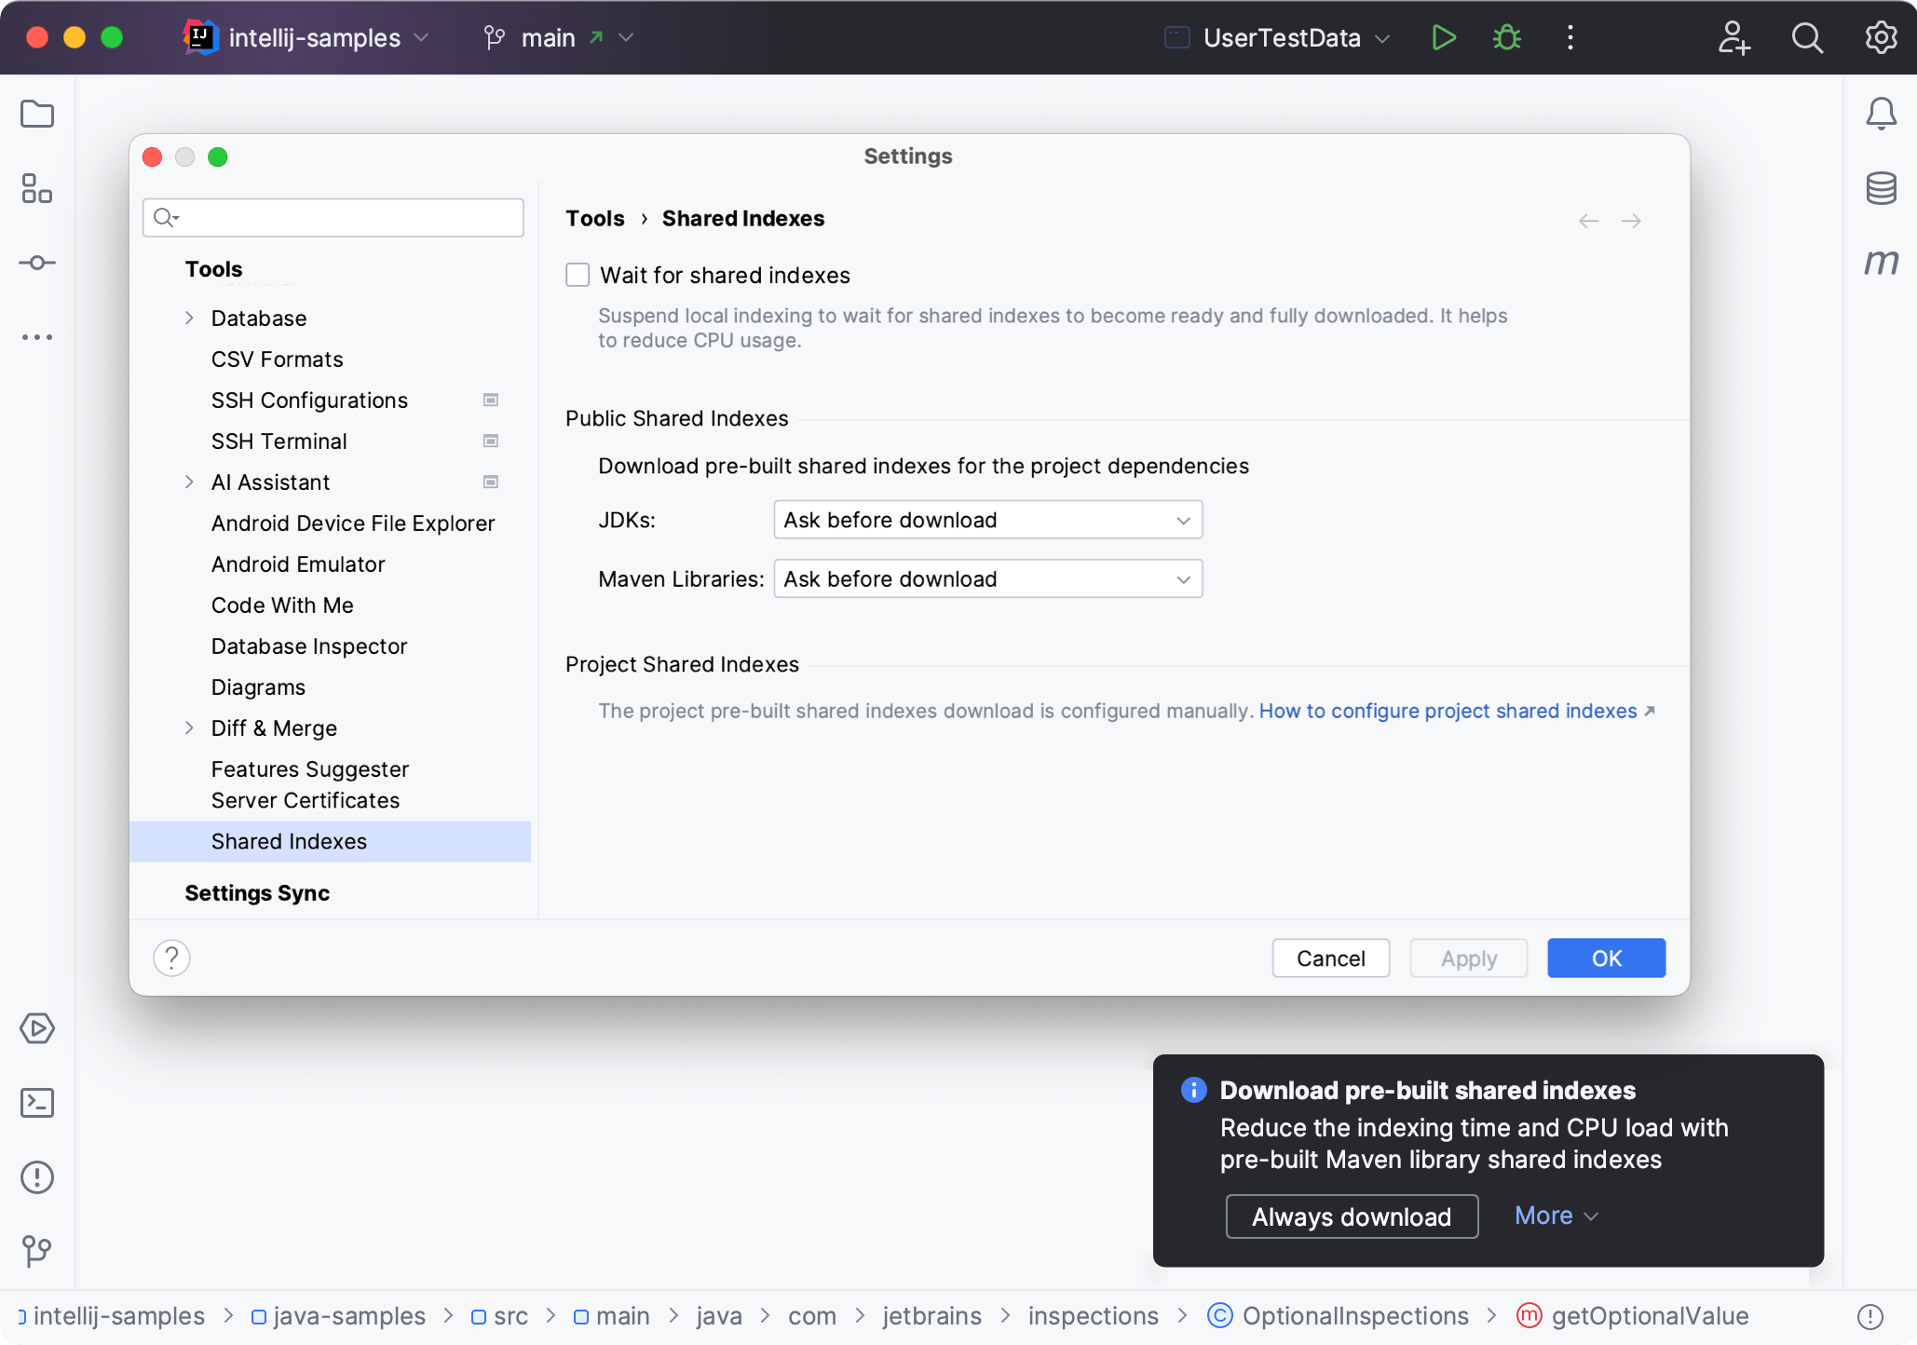Expand the Diff & Merge section
Image resolution: width=1917 pixels, height=1345 pixels.
[x=190, y=727]
